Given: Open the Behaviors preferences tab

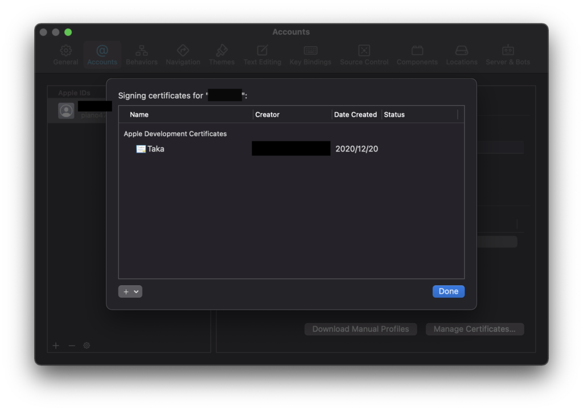Looking at the screenshot, I should (x=142, y=55).
